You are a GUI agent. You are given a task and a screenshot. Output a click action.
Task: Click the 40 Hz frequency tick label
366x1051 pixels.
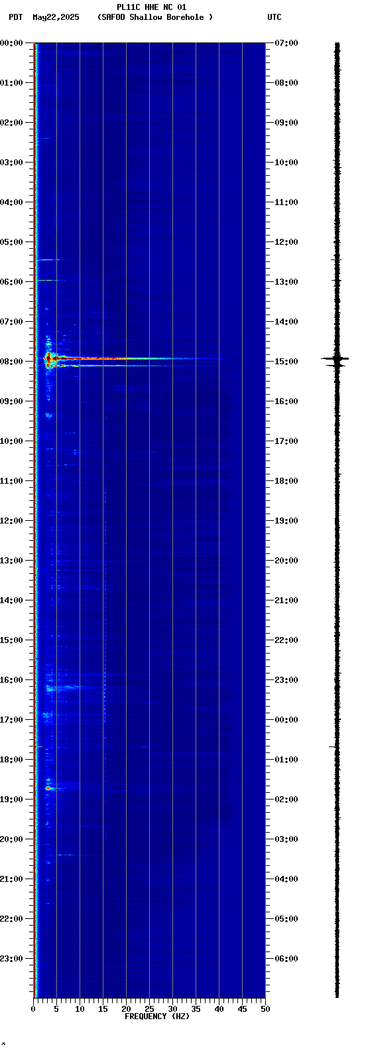point(219,1009)
